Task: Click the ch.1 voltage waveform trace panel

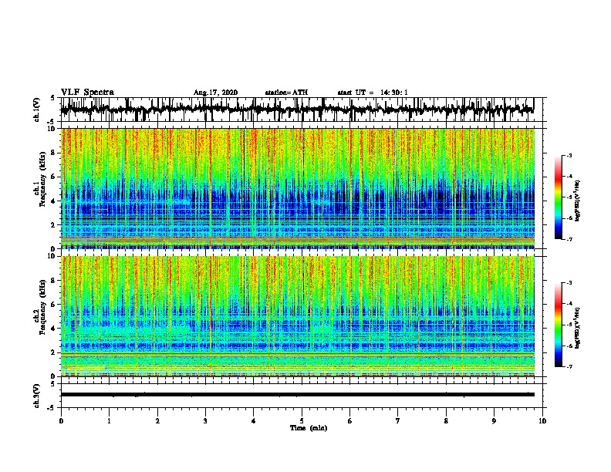Action: 302,110
